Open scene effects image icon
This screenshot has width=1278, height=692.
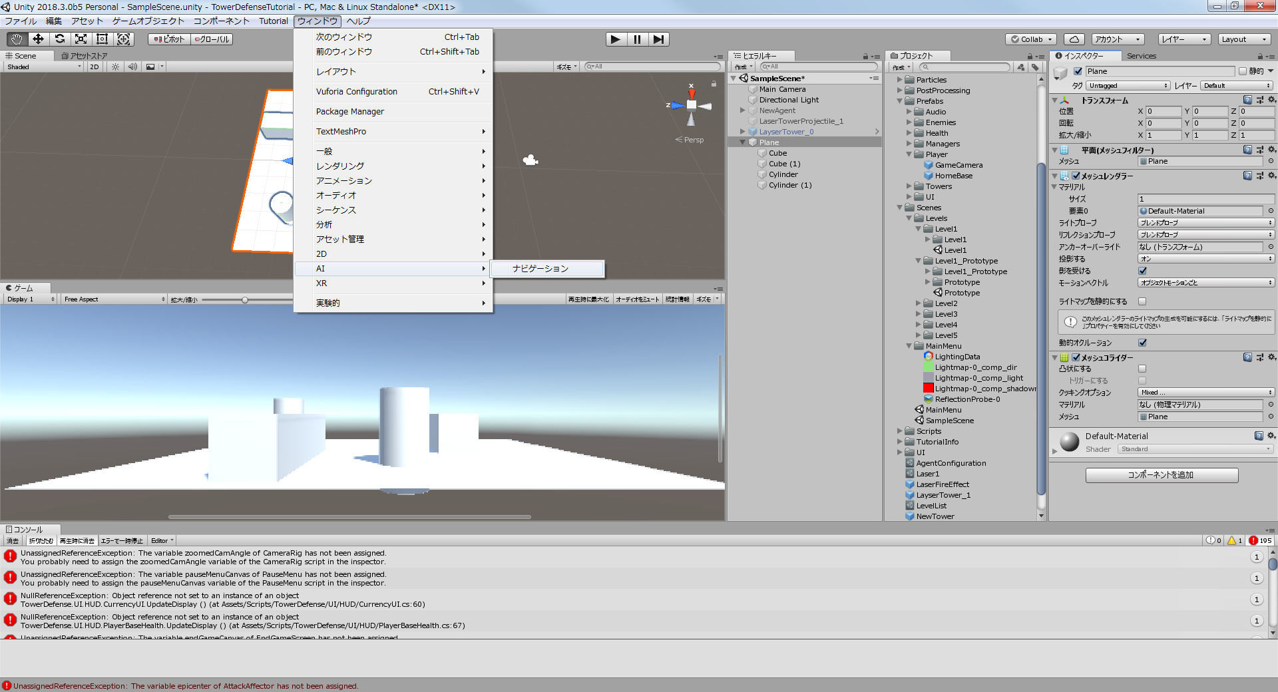pos(150,67)
